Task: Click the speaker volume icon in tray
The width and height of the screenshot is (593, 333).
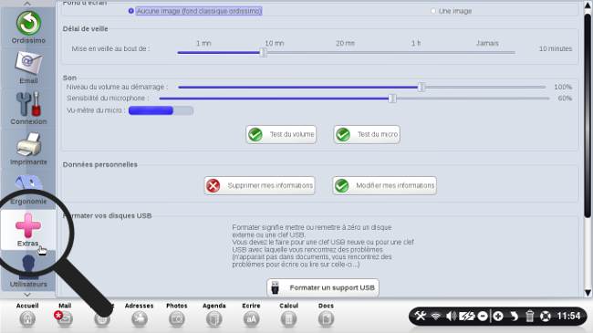Action: pos(451,316)
